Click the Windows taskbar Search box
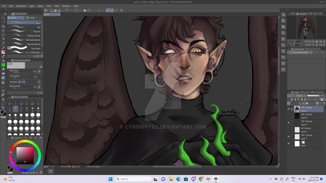 tap(133, 179)
